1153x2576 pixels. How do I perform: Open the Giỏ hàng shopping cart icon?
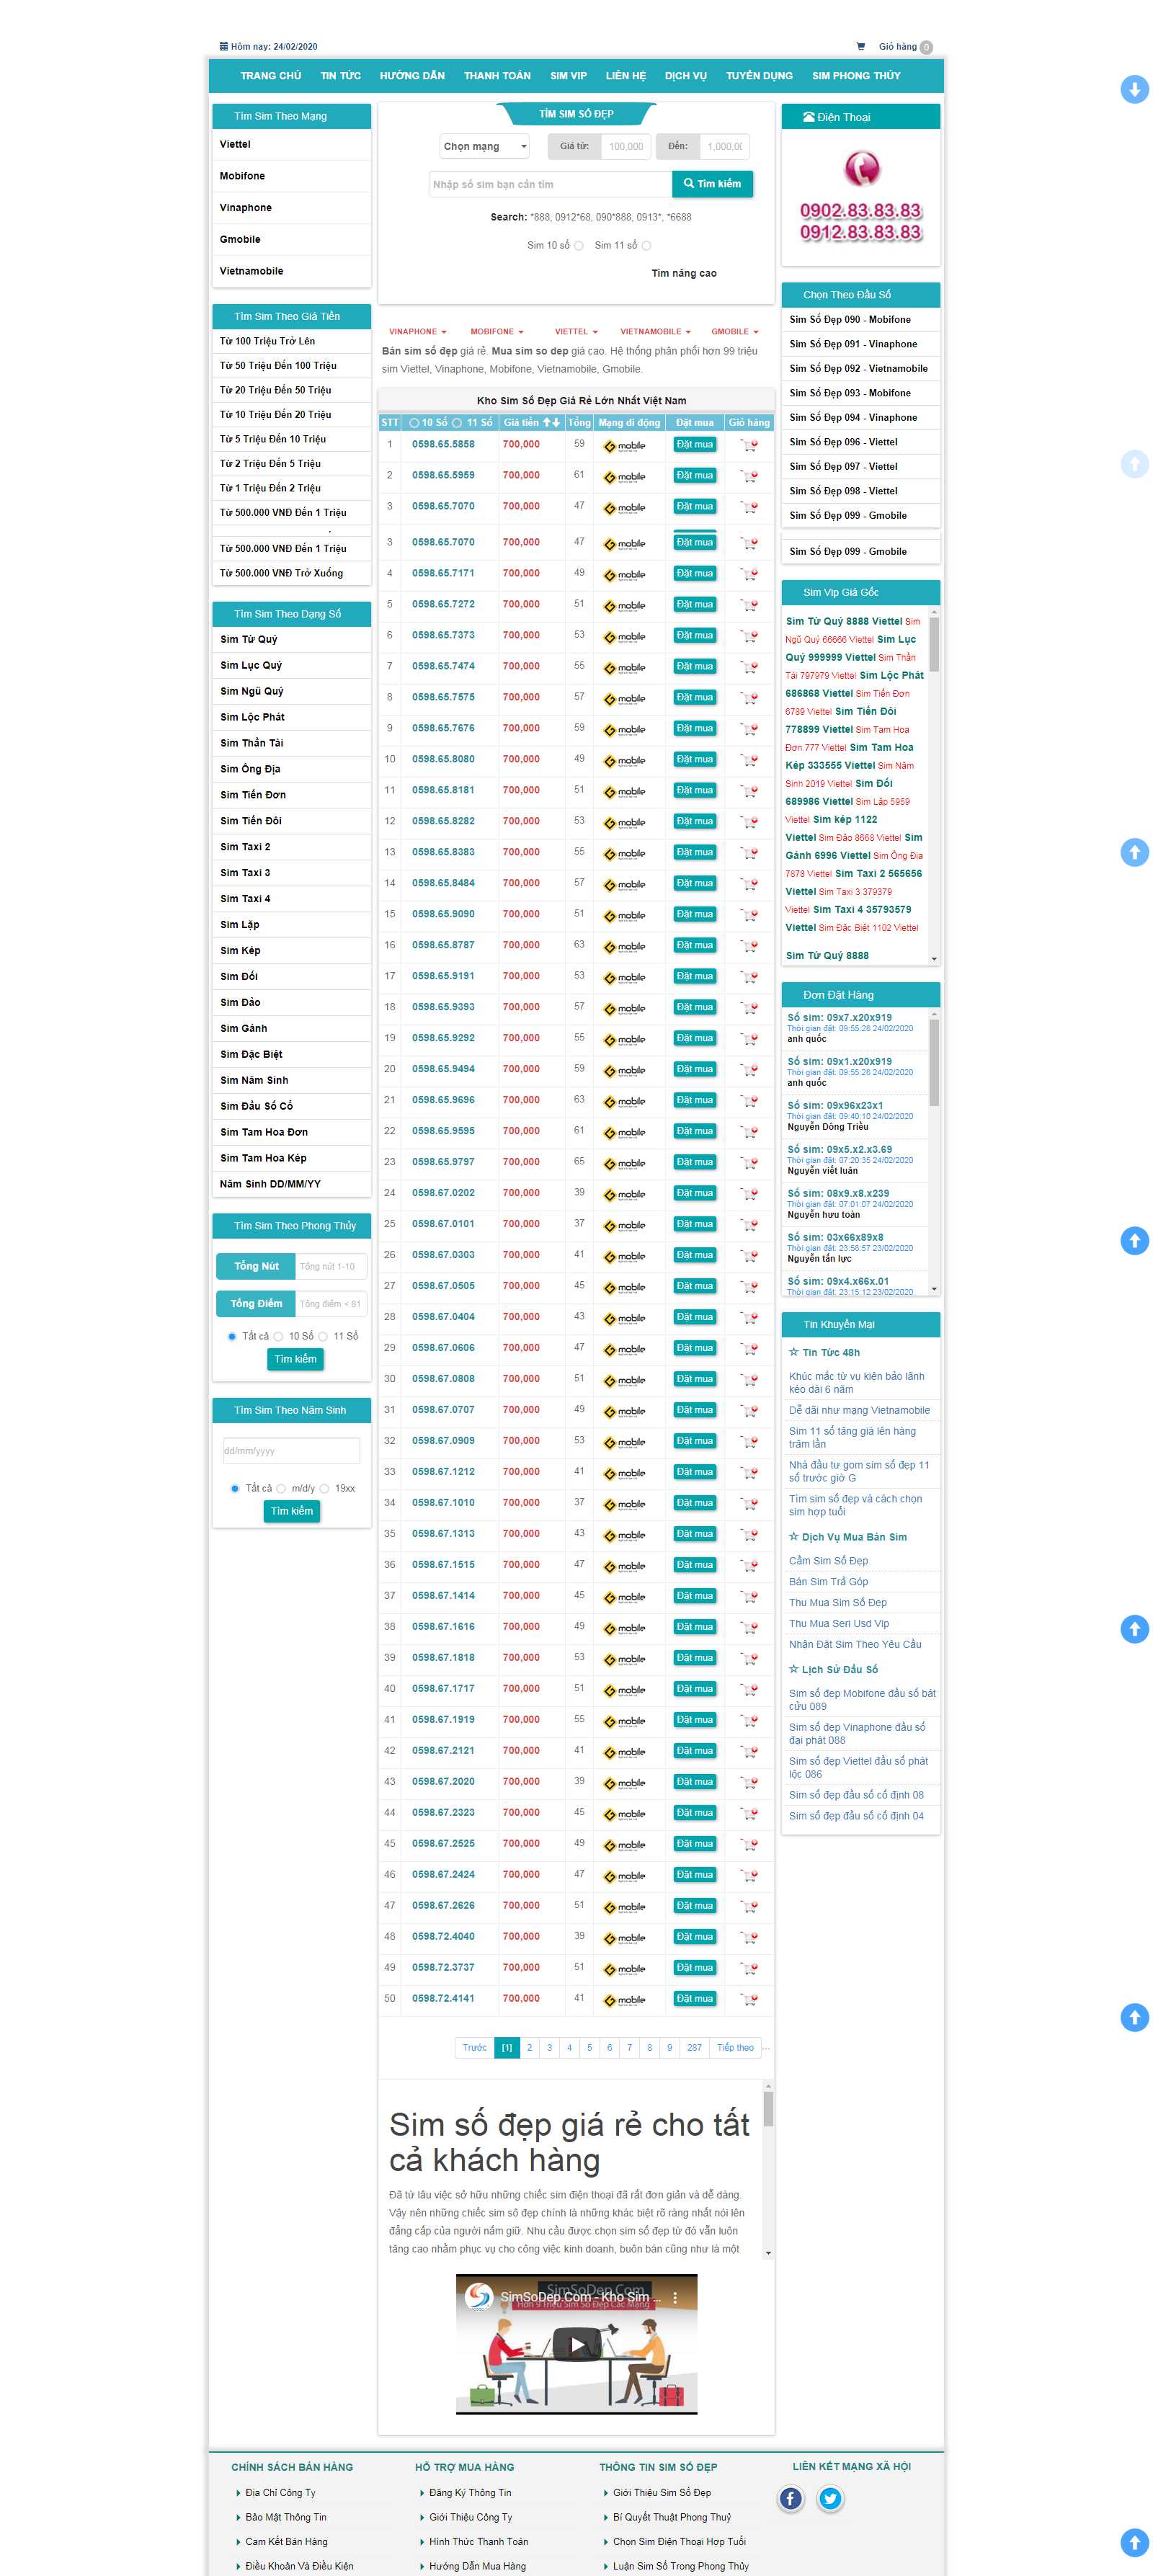[x=860, y=46]
